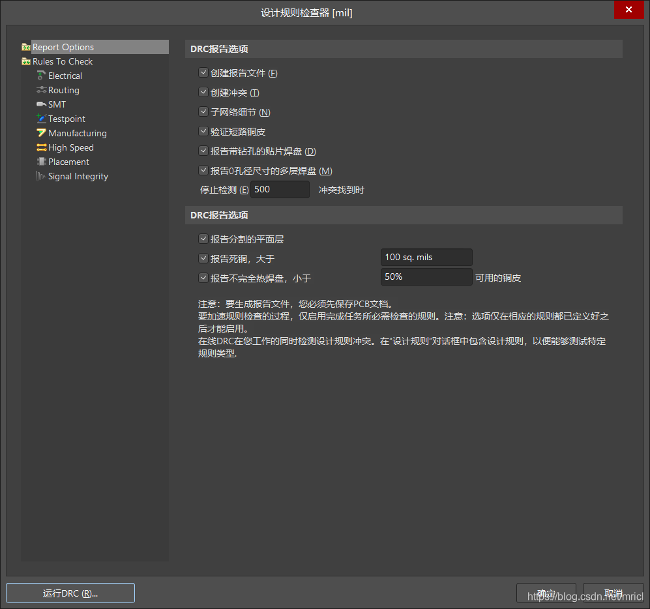This screenshot has width=650, height=609.
Task: Open the Signal Integrity rules category
Action: click(x=78, y=176)
